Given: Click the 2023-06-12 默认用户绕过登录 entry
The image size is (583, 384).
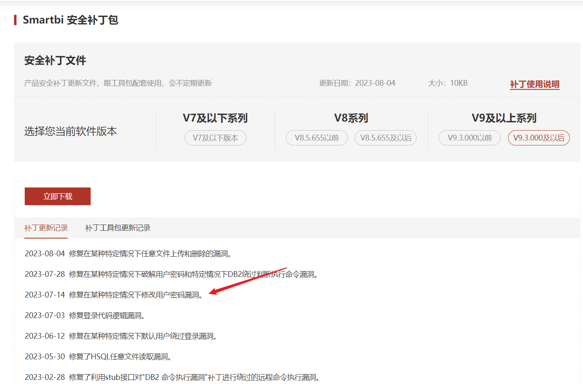Looking at the screenshot, I should coord(121,336).
